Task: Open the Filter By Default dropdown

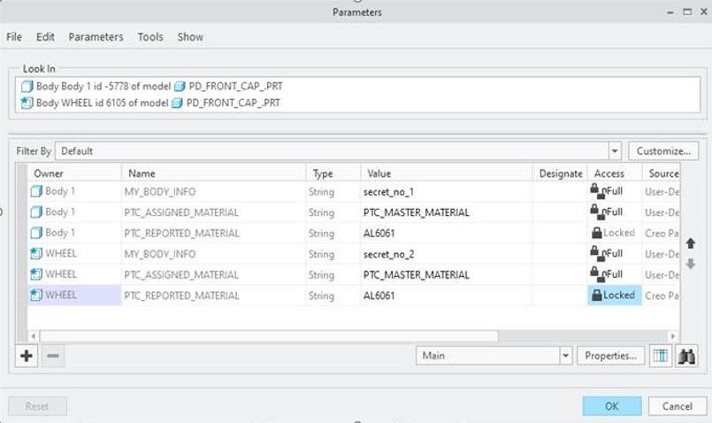Action: coord(615,150)
